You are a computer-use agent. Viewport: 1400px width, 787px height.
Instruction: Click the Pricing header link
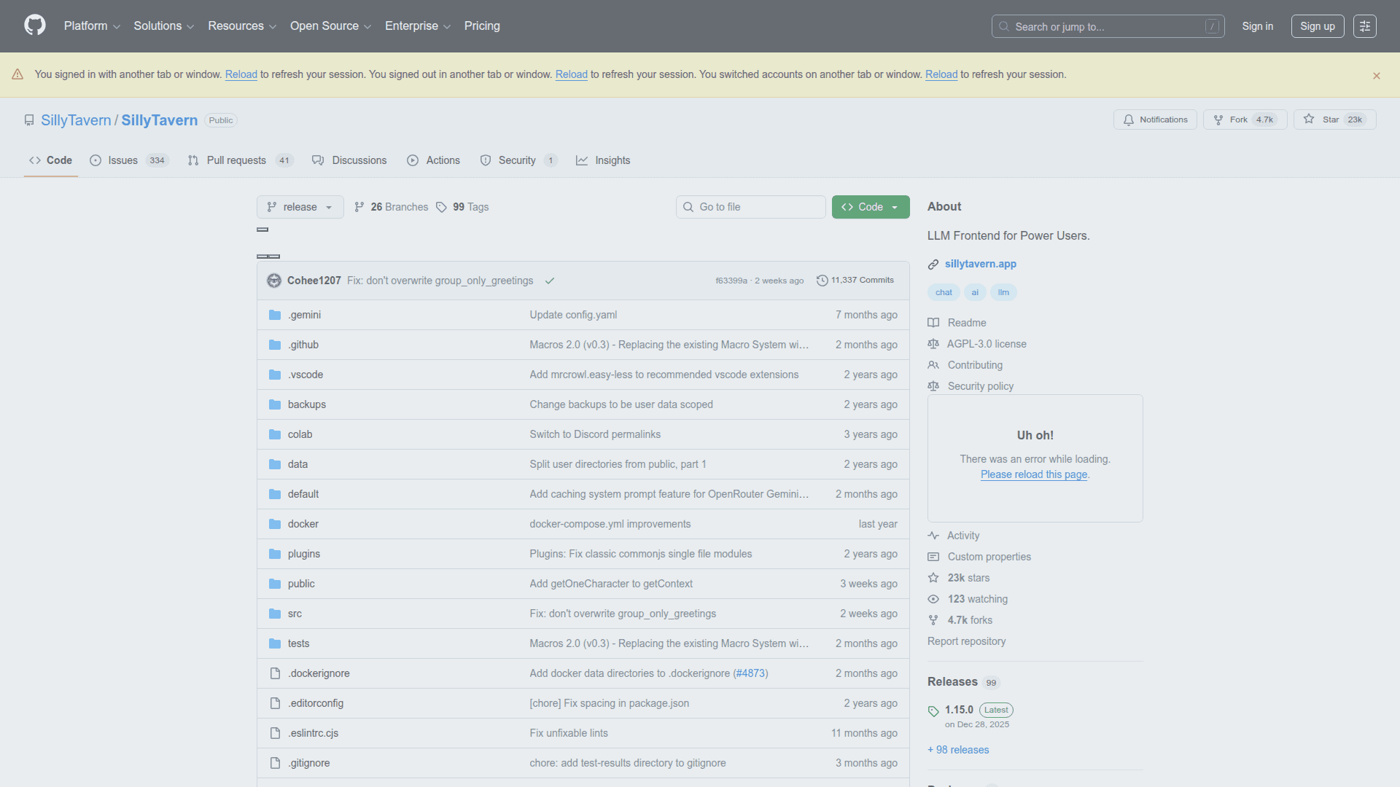pos(482,26)
